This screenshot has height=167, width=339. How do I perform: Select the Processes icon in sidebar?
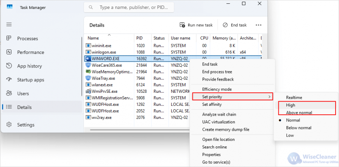point(9,38)
